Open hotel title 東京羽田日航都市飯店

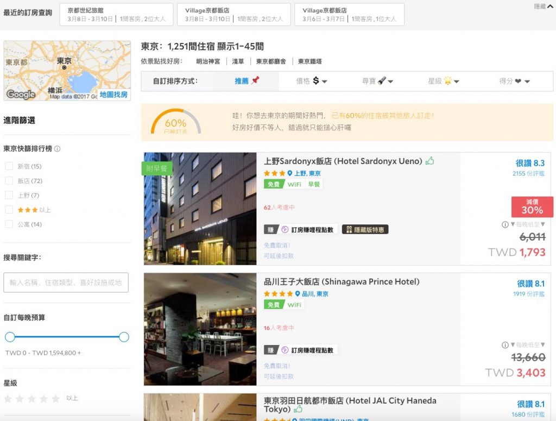[350, 405]
